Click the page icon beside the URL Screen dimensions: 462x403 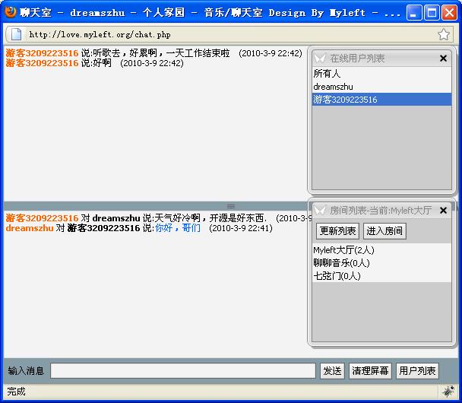click(x=16, y=34)
